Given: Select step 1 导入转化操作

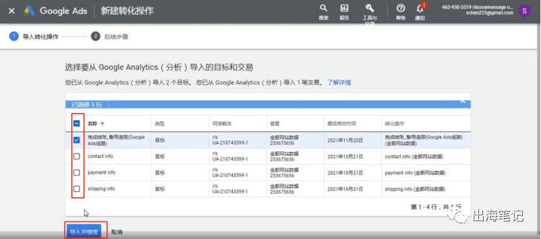Looking at the screenshot, I should (34, 37).
